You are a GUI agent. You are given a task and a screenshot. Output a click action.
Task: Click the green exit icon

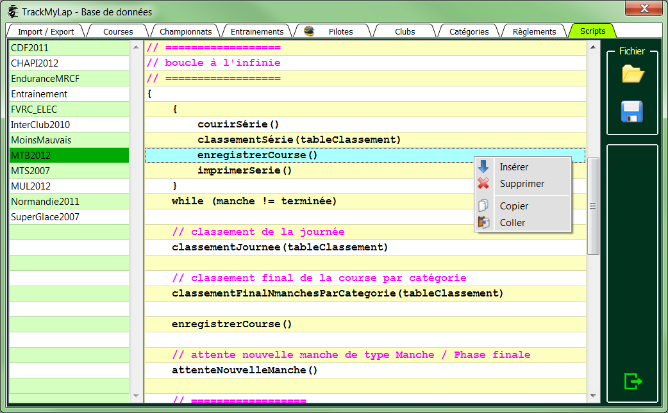[633, 381]
